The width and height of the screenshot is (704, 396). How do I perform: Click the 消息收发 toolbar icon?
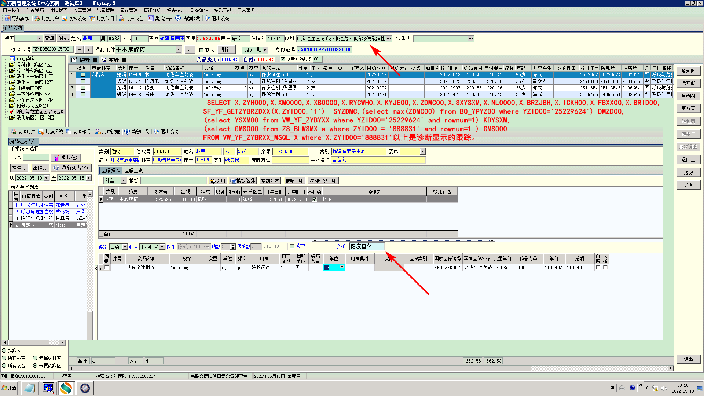pos(178,18)
